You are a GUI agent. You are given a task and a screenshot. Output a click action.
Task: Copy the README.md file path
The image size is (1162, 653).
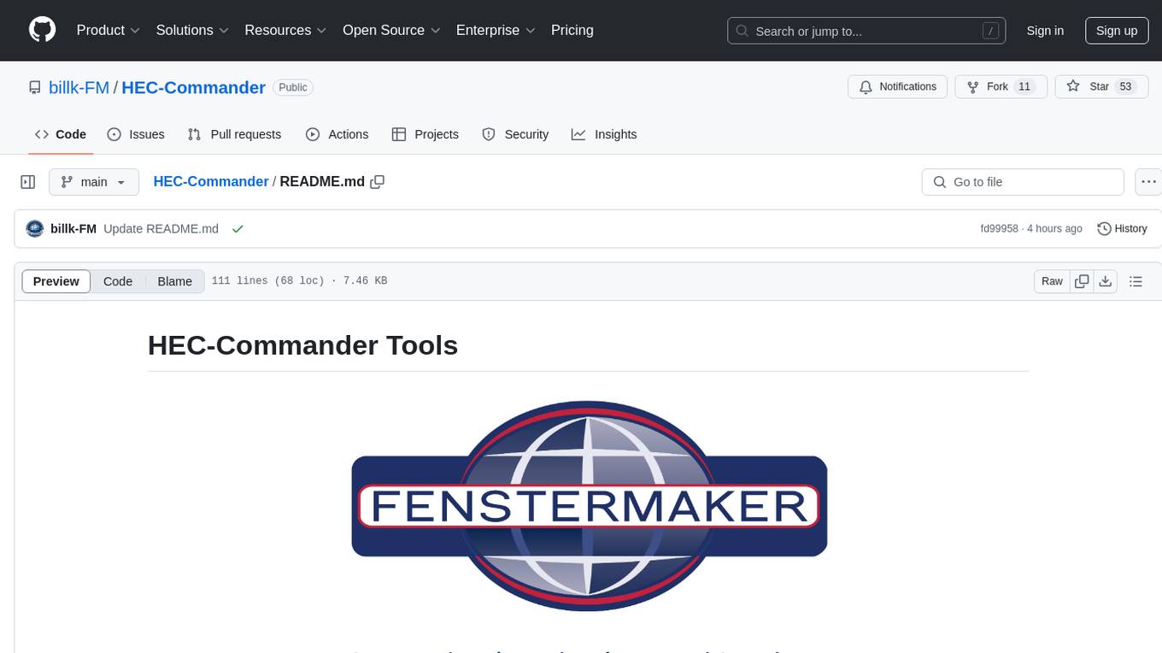pyautogui.click(x=378, y=181)
